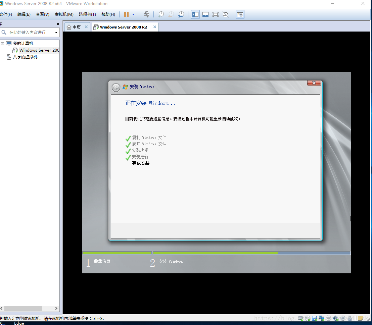
Task: Open the library search dropdown arrow
Action: coord(56,32)
